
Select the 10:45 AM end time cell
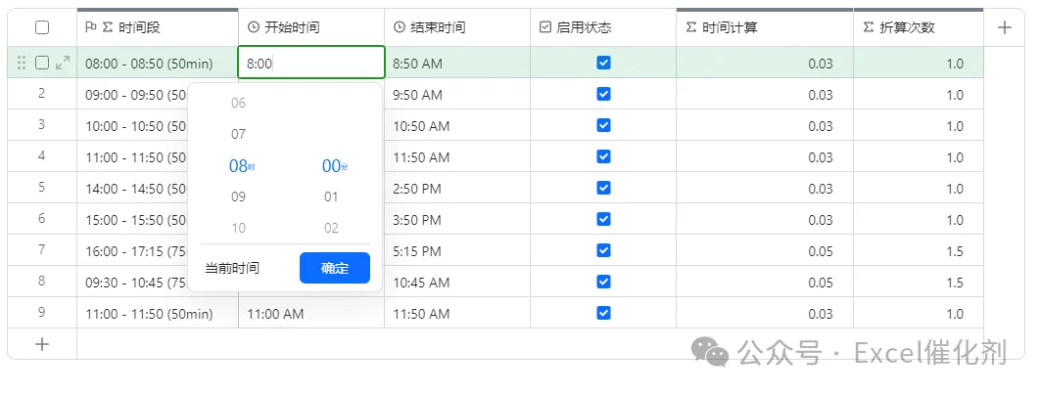[457, 282]
